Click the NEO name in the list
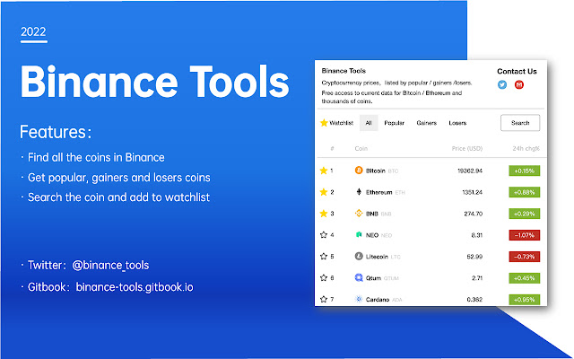 (372, 235)
